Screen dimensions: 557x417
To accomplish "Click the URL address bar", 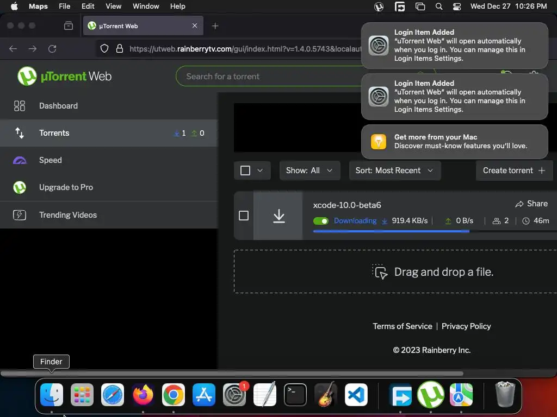I will (x=245, y=49).
